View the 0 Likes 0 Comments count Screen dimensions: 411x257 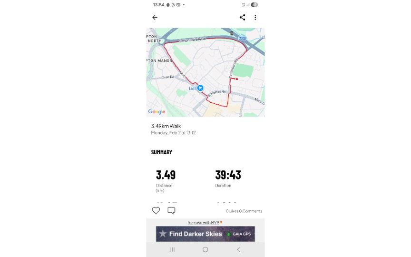click(x=244, y=211)
